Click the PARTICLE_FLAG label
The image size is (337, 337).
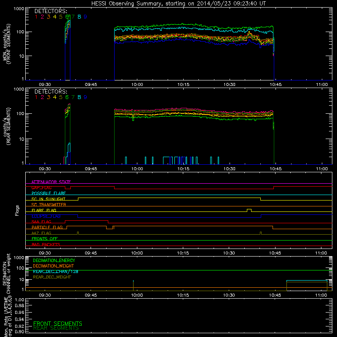47,227
